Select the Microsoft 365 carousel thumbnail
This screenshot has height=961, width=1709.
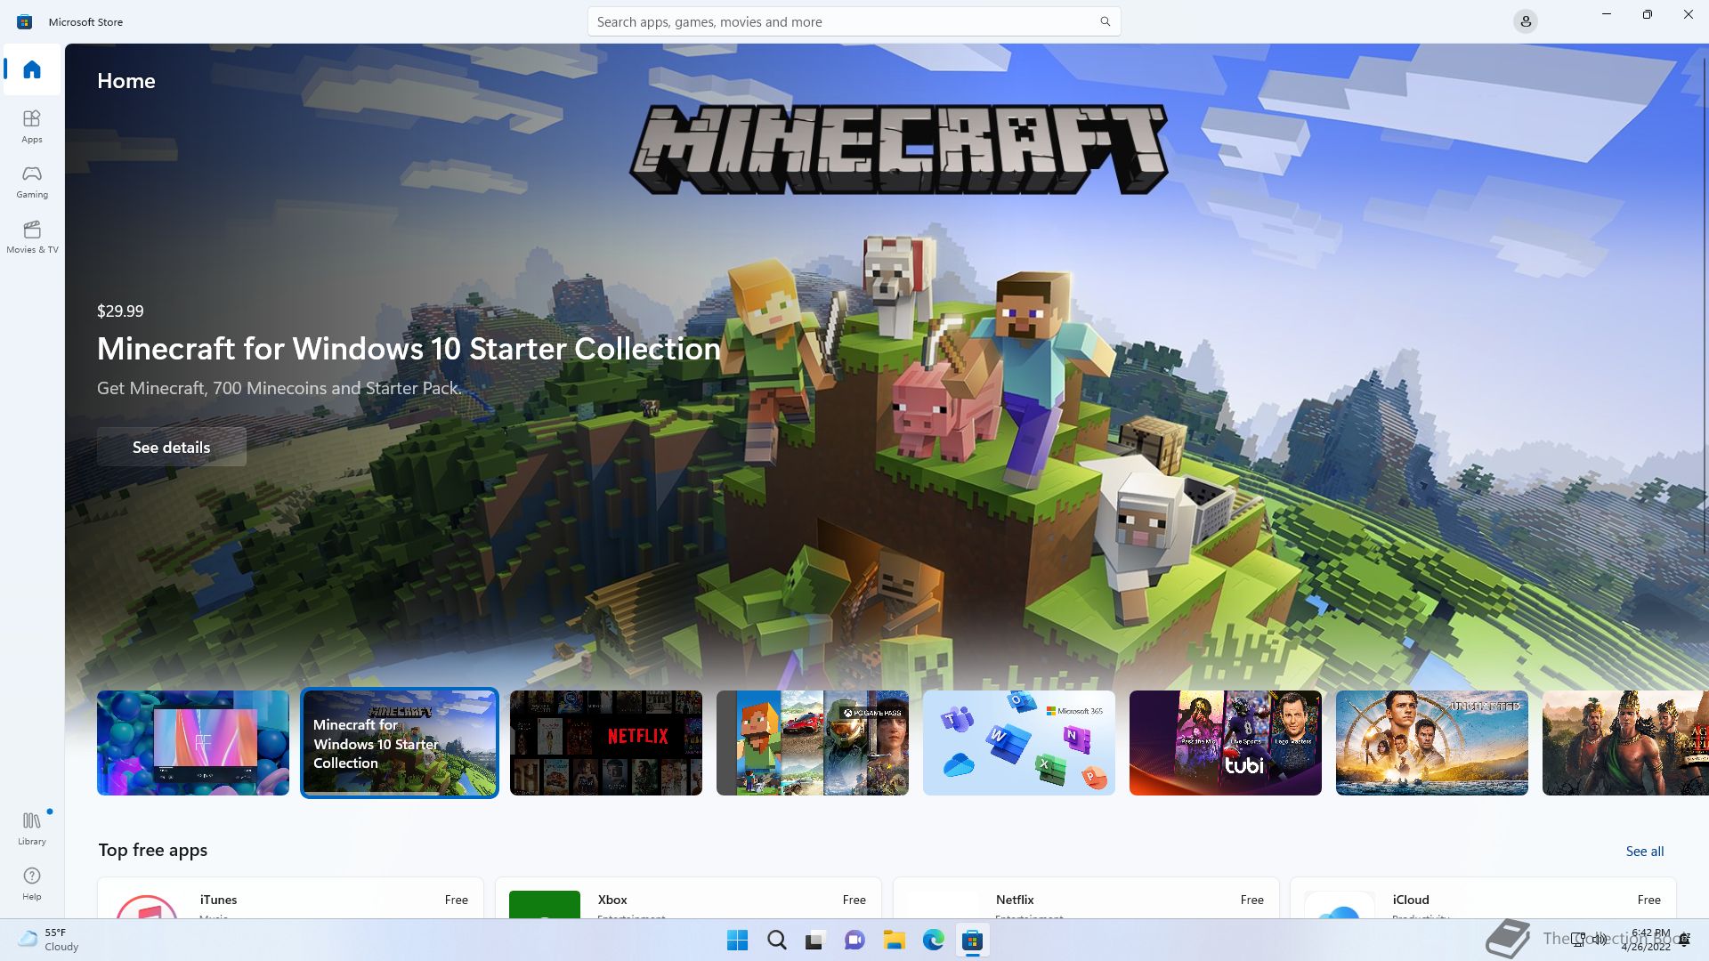1019,743
